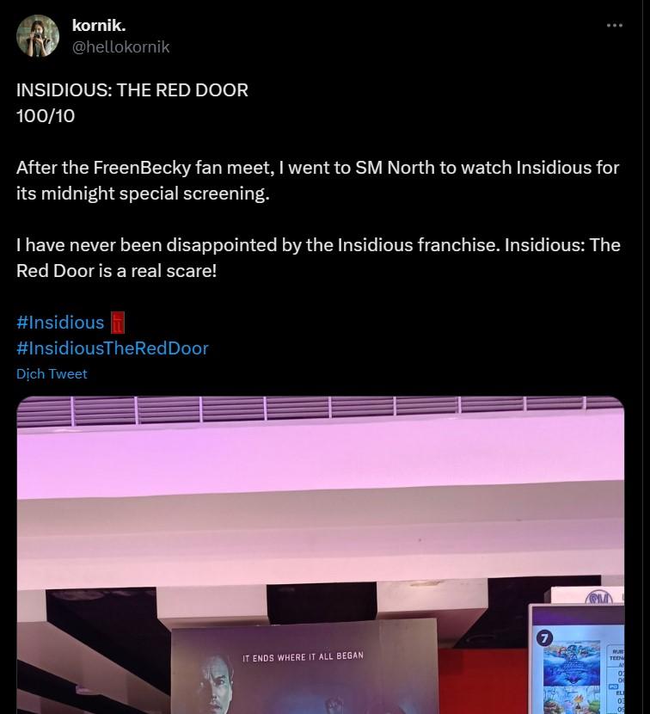The width and height of the screenshot is (650, 714).
Task: Open the three-dot more options menu
Action: [x=615, y=26]
